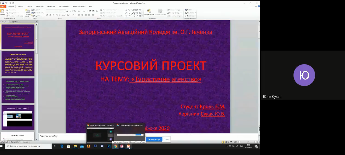Click the blue Закрыть доступ button

[x=154, y=139]
